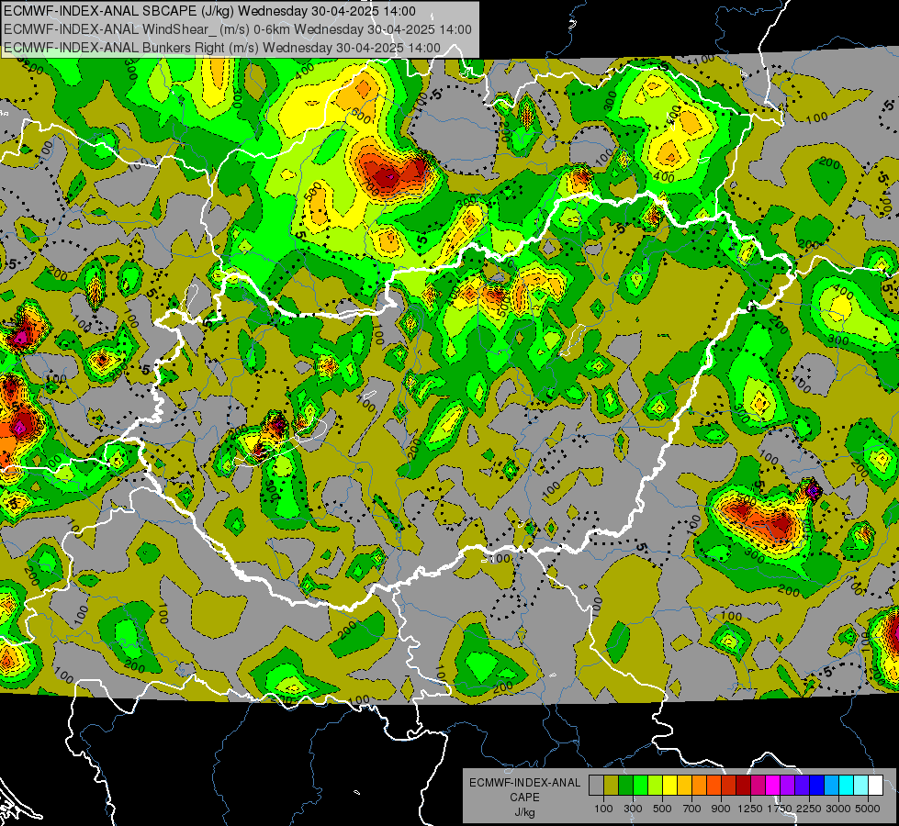Click the brick red swatch after 900
This screenshot has width=899, height=826.
click(729, 785)
